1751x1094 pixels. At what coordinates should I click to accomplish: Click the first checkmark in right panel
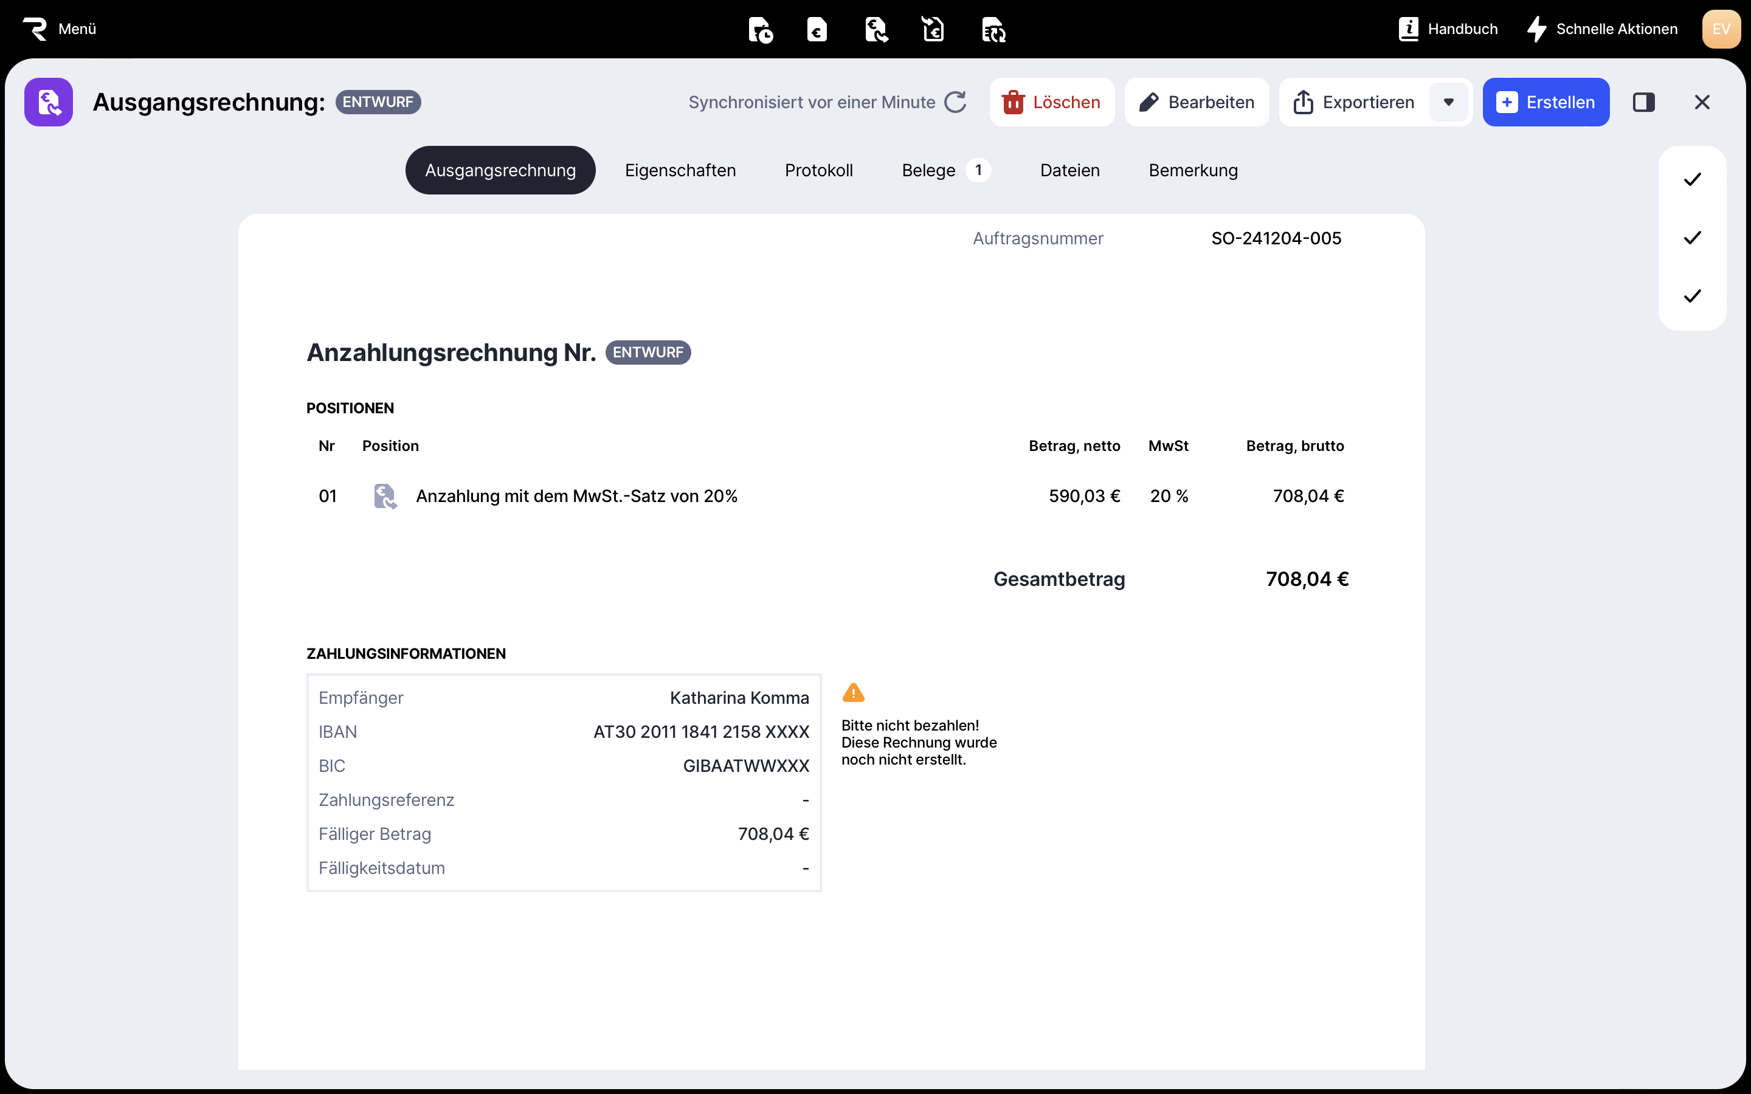1691,179
